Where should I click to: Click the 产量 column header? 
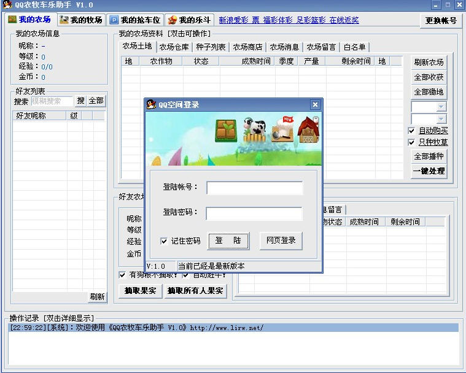pyautogui.click(x=311, y=61)
